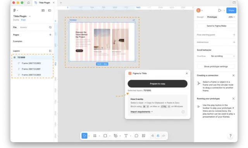Click the dev mode icon above TE1000 frame

pyautogui.click(x=134, y=20)
